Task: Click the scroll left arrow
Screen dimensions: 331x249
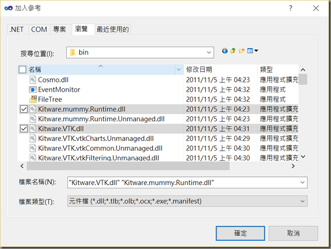Action: point(22,166)
